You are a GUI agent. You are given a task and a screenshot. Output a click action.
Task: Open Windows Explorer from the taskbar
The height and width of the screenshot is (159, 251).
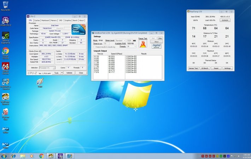pyautogui.click(x=23, y=156)
